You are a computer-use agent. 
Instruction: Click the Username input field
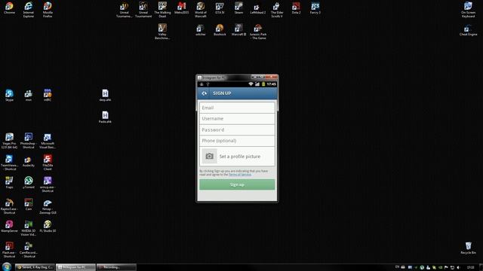[237, 119]
